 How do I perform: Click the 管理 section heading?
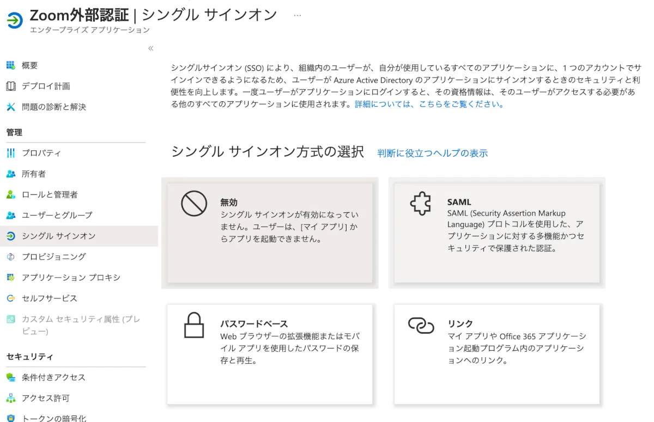click(14, 132)
